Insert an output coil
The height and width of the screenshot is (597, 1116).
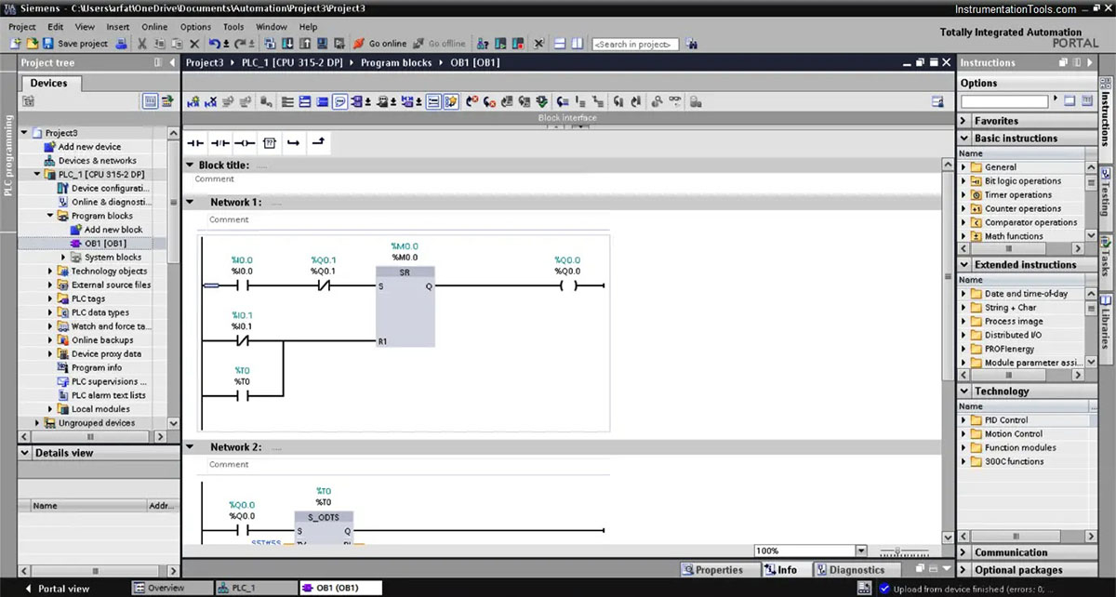[244, 143]
